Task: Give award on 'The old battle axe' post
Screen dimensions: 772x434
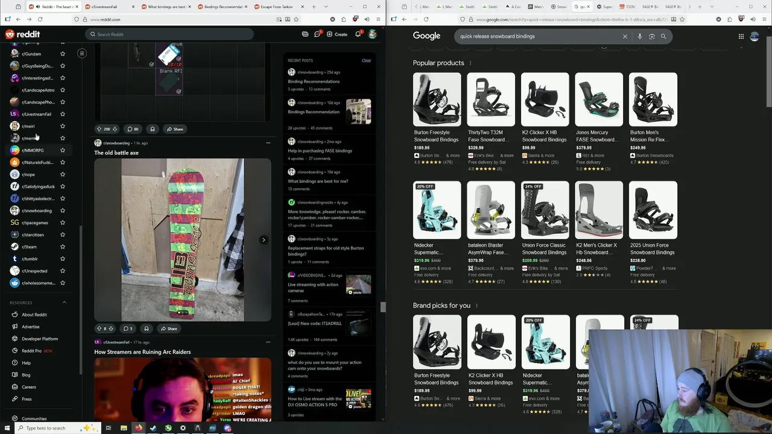Action: pyautogui.click(x=146, y=329)
